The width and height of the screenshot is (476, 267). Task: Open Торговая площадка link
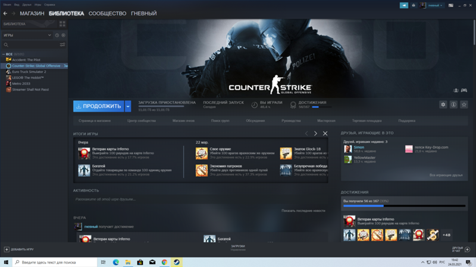367,120
